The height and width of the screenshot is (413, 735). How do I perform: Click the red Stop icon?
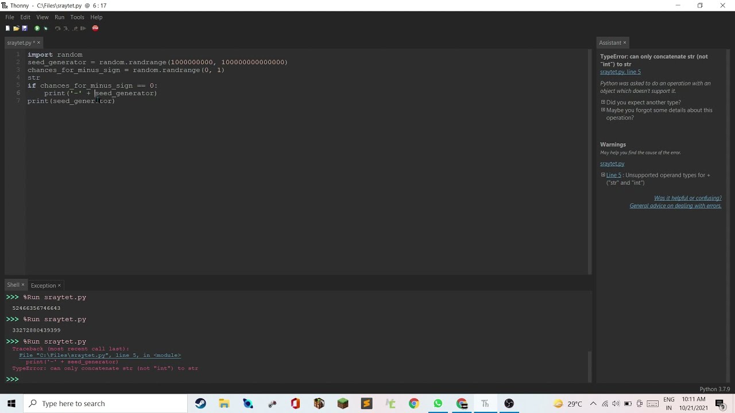coord(95,28)
